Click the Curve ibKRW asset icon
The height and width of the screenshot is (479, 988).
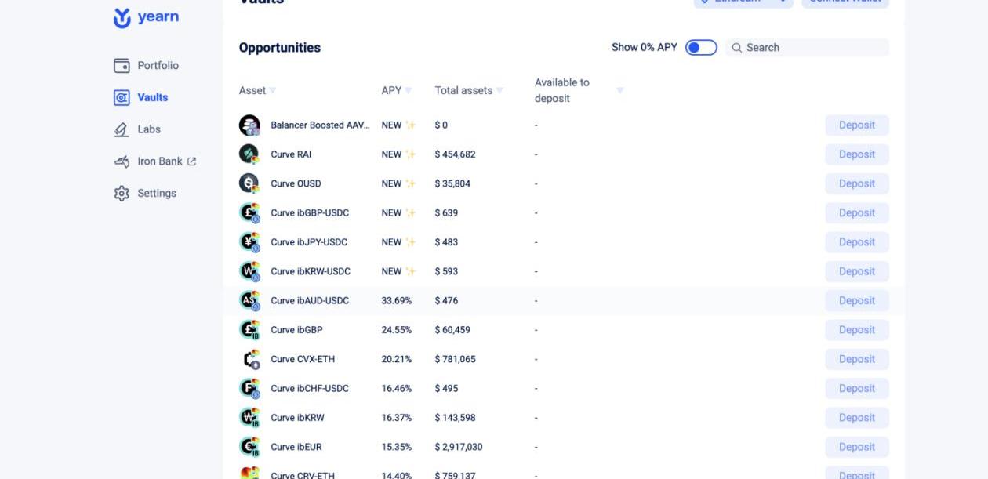(x=249, y=418)
